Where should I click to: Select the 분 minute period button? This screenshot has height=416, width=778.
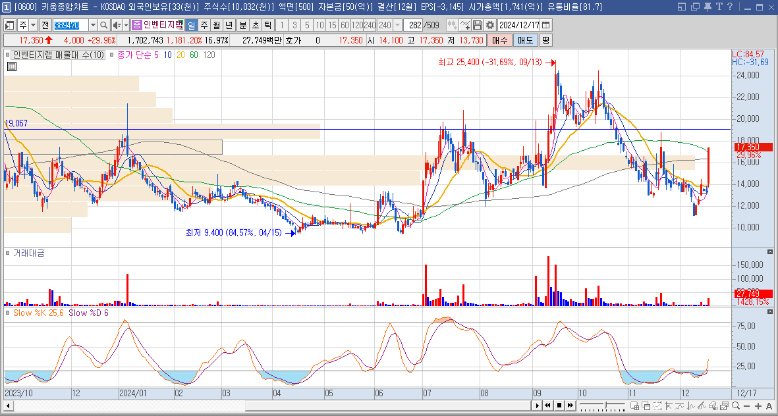(243, 25)
